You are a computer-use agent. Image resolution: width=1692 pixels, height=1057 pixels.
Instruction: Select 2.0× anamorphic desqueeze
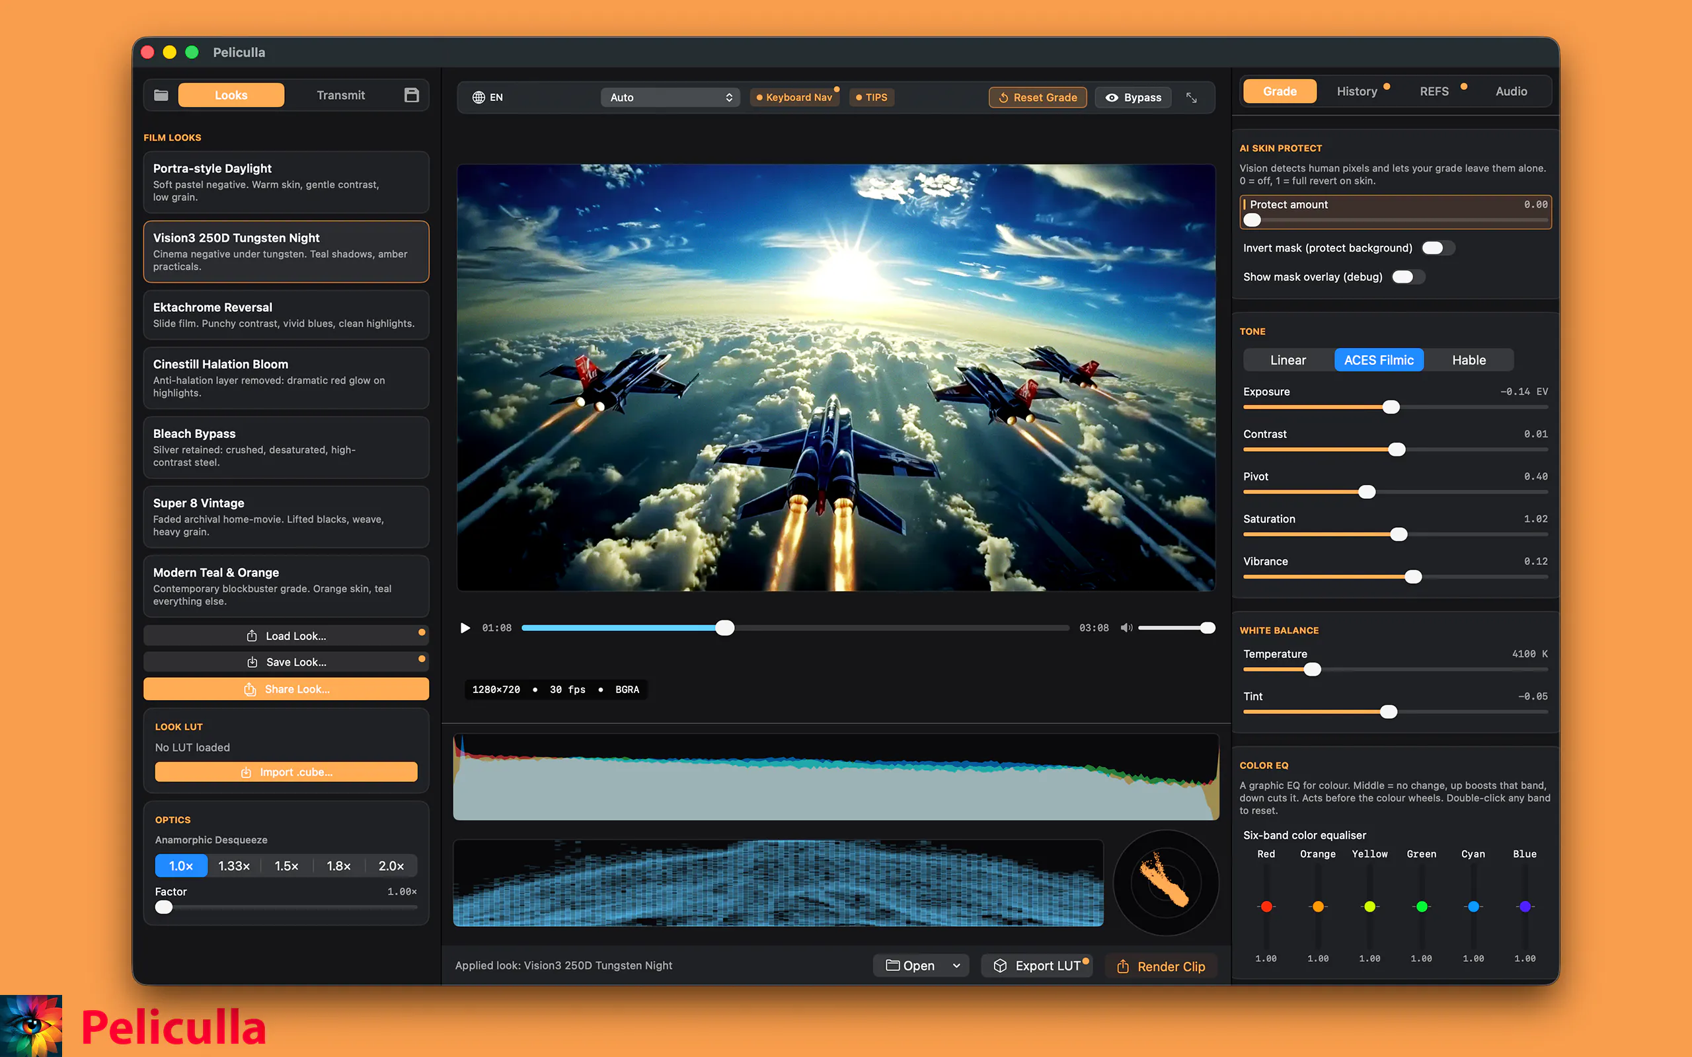pyautogui.click(x=391, y=865)
